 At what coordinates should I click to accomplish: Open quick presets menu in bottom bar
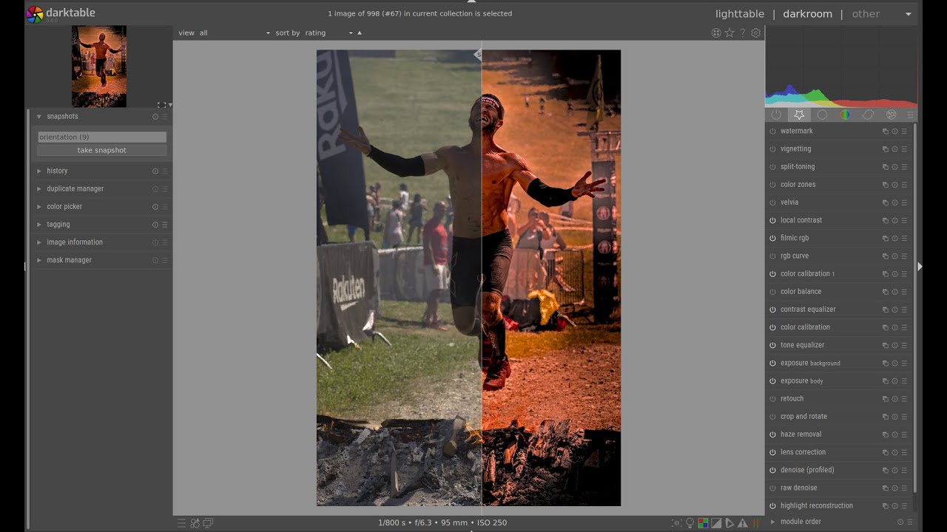tap(181, 523)
